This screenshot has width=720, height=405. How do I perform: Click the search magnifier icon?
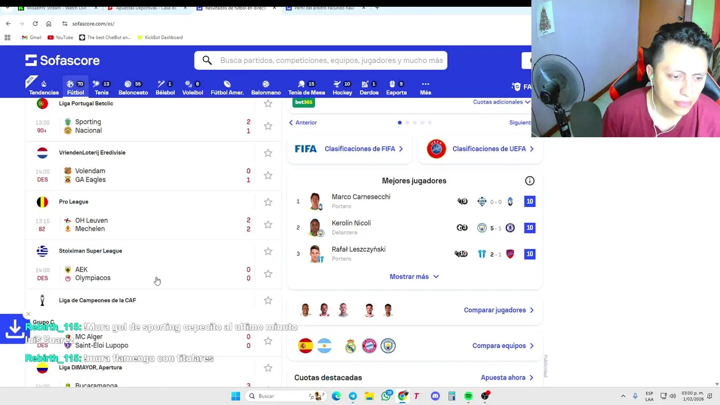pos(207,60)
